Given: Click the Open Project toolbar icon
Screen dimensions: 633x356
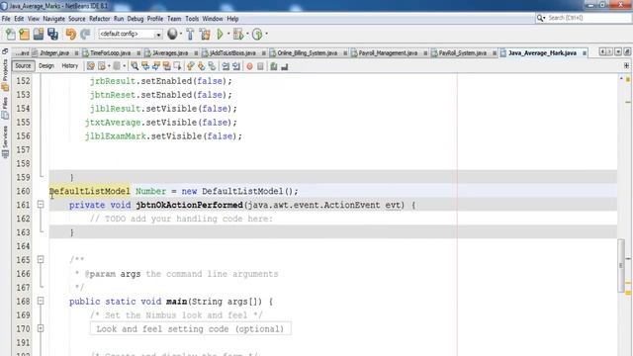Looking at the screenshot, I should (39, 35).
